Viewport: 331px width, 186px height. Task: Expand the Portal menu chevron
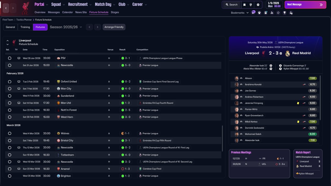point(47,5)
